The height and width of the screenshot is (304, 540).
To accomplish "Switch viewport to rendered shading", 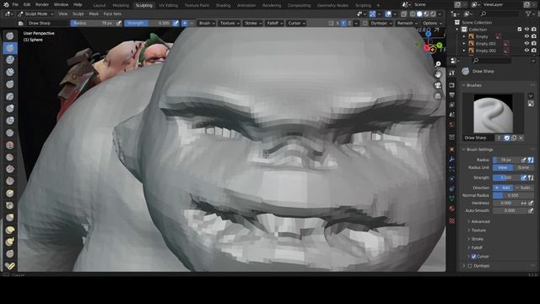I will point(433,14).
